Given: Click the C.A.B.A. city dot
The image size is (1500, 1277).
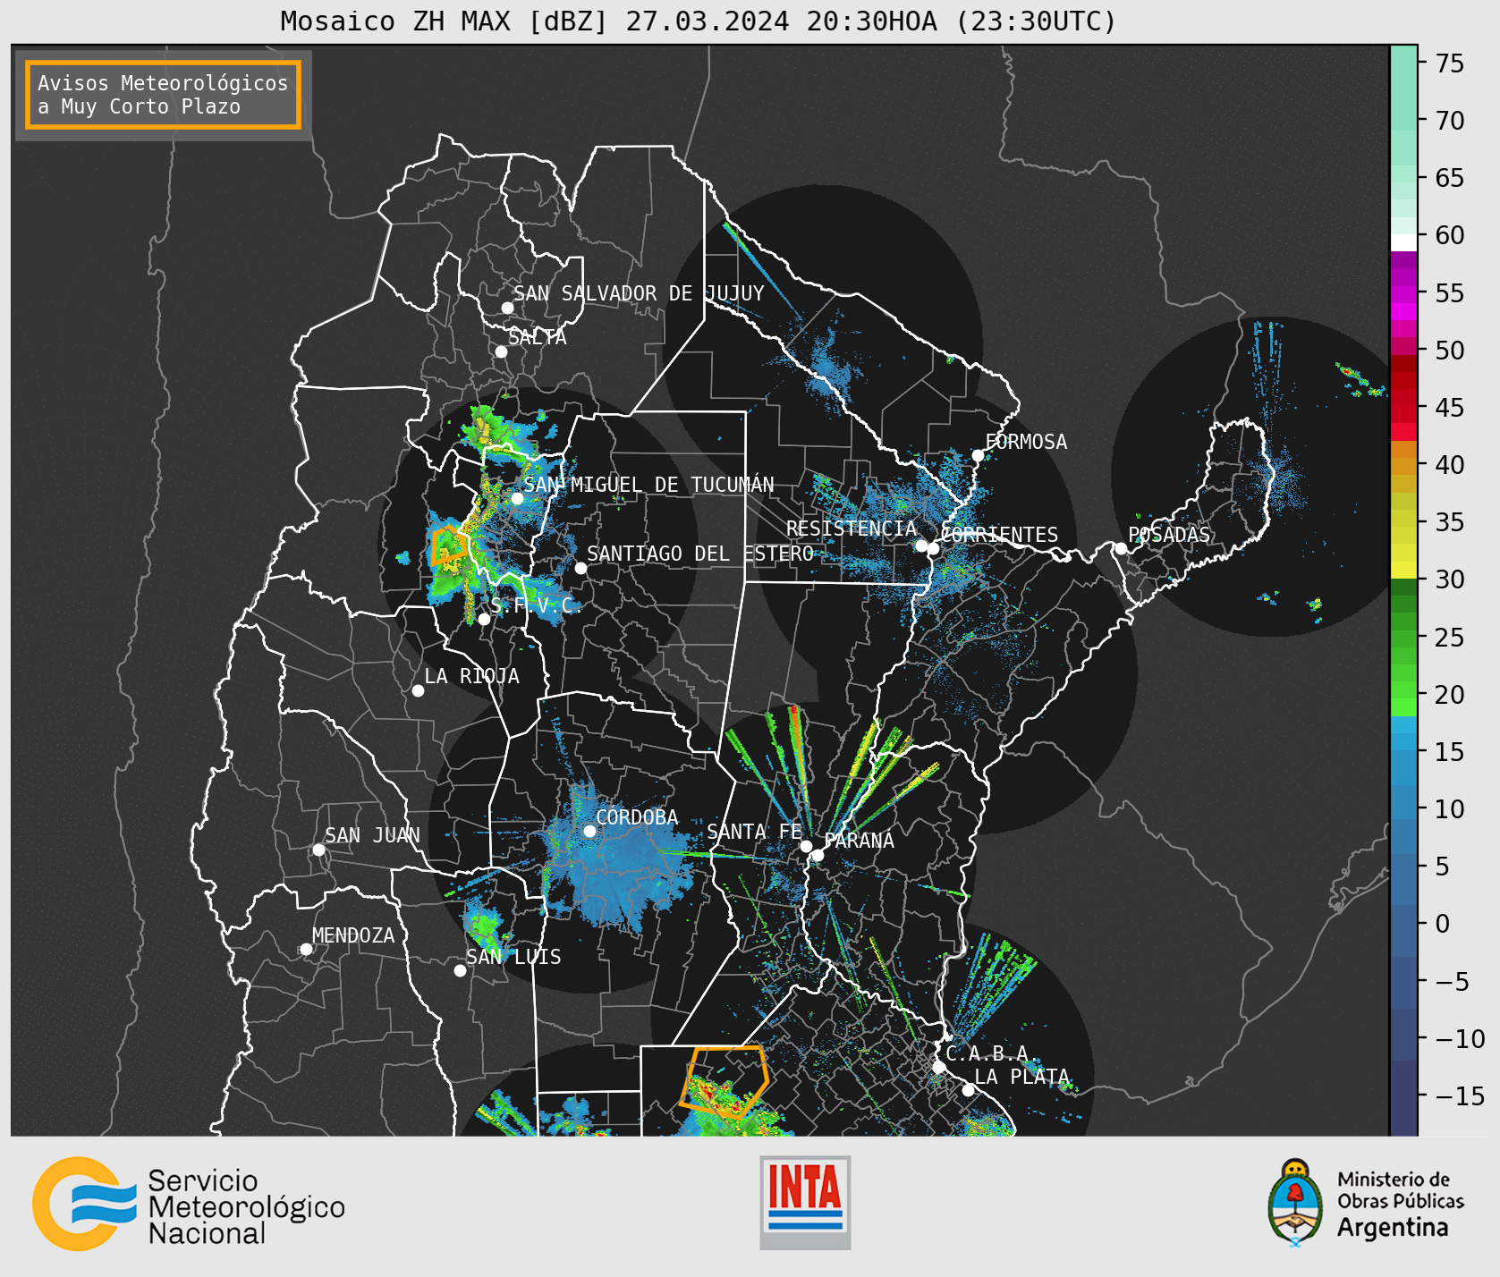Looking at the screenshot, I should point(938,1067).
